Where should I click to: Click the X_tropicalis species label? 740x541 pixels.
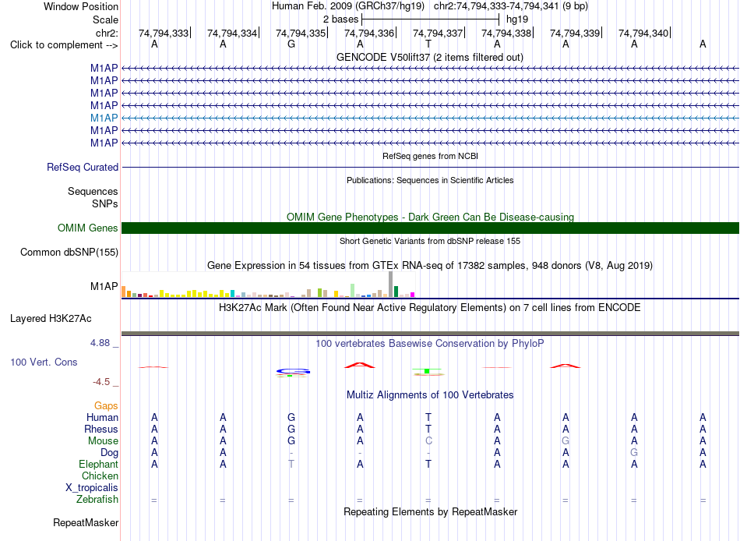[x=92, y=488]
